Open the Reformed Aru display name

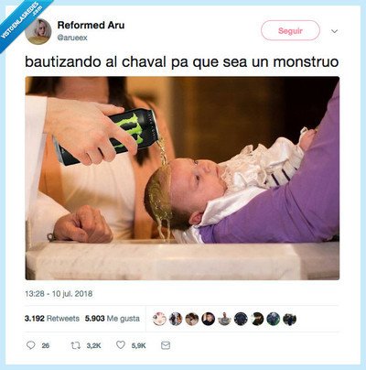tap(91, 25)
